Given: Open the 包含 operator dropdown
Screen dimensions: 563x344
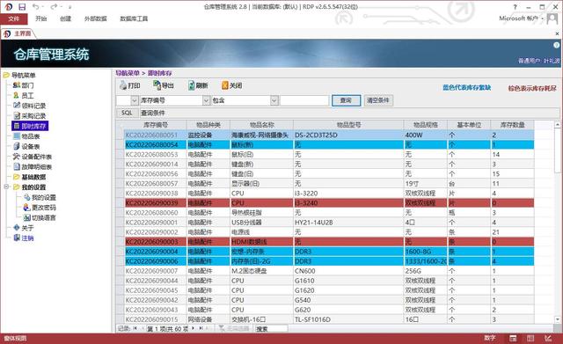Looking at the screenshot, I should (x=274, y=100).
